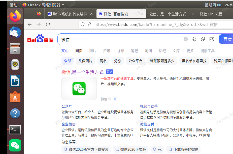Open the 搜索工具 options
Image resolution: width=233 pixels, height=154 pixels.
tap(208, 51)
